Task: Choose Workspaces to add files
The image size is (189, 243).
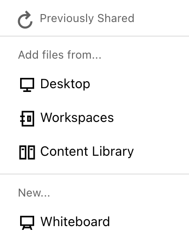Action: [x=94, y=118]
